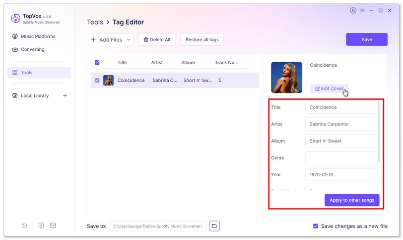Click the Short n' Sw... album cell
This screenshot has width=403, height=240.
click(x=198, y=80)
